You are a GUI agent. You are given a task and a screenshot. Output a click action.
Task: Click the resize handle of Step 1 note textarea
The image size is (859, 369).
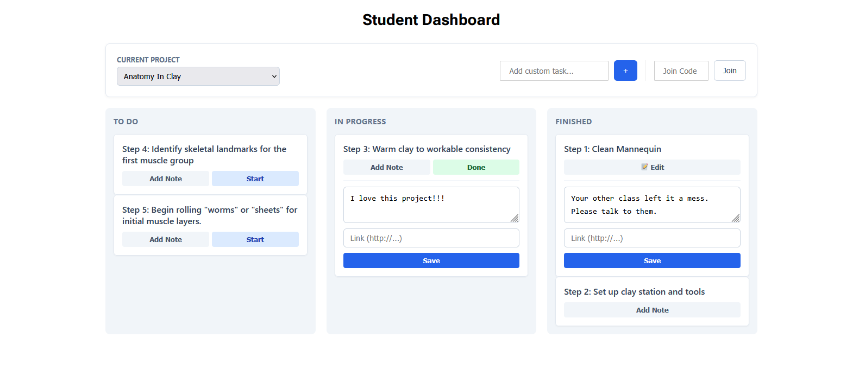point(736,218)
